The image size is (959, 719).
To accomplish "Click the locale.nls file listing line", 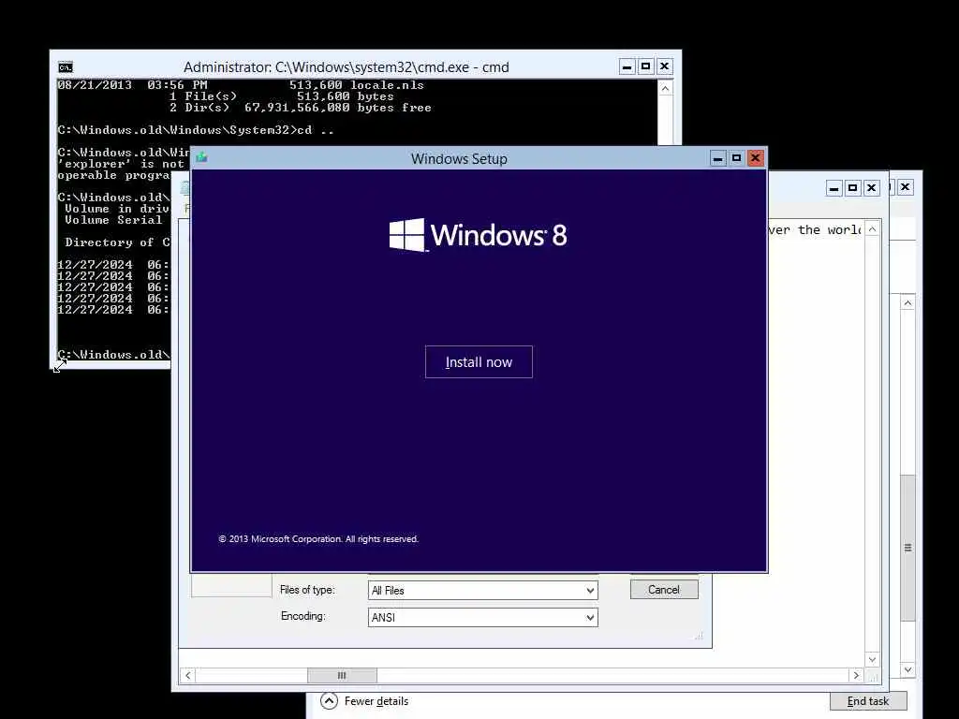I will [241, 85].
